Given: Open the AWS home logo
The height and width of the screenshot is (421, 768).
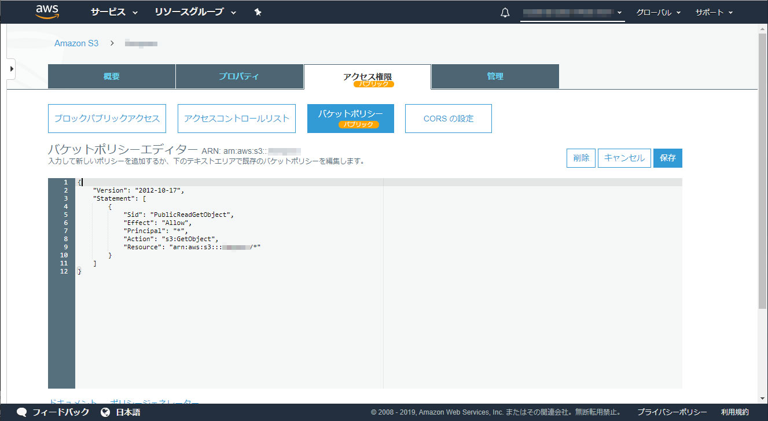Looking at the screenshot, I should (x=47, y=12).
